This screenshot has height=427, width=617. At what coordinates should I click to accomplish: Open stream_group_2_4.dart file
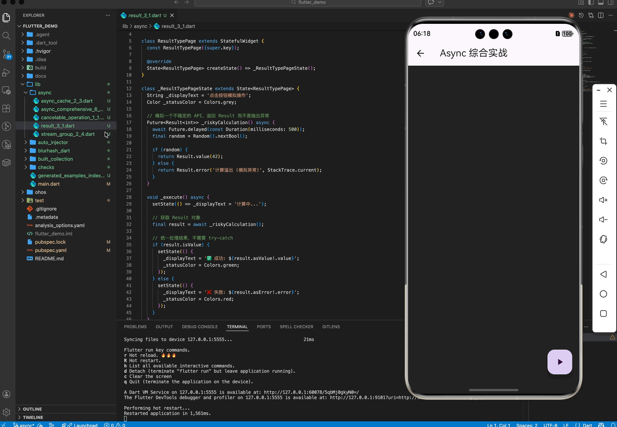tap(66, 134)
